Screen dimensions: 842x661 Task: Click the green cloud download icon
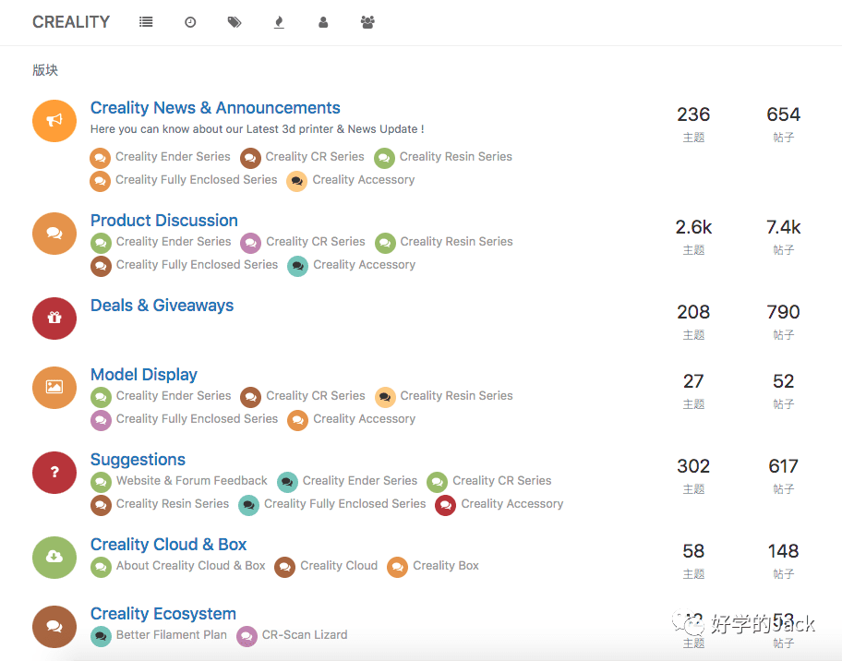click(x=54, y=558)
